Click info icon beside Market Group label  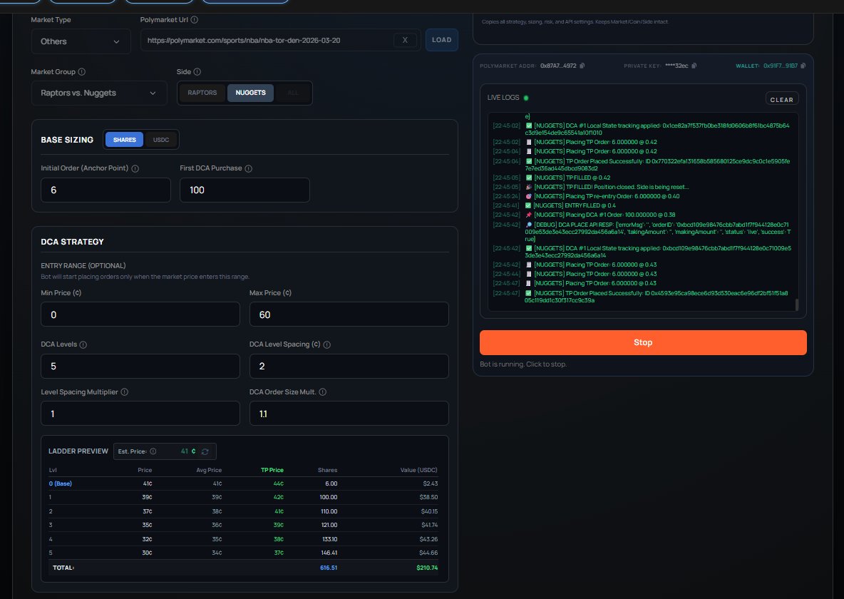click(82, 71)
